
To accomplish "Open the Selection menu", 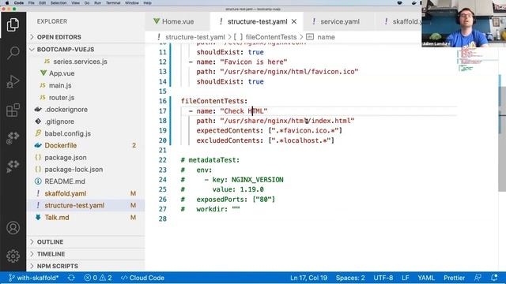I will 59,3.
